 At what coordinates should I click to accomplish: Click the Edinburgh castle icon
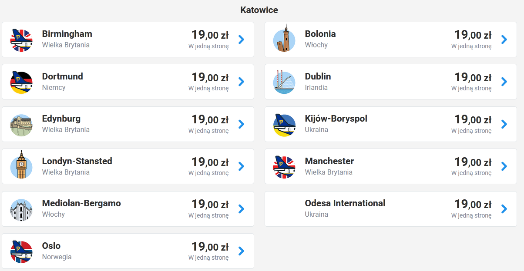click(21, 125)
